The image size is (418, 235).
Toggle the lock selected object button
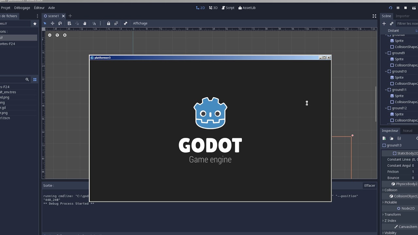pyautogui.click(x=108, y=23)
